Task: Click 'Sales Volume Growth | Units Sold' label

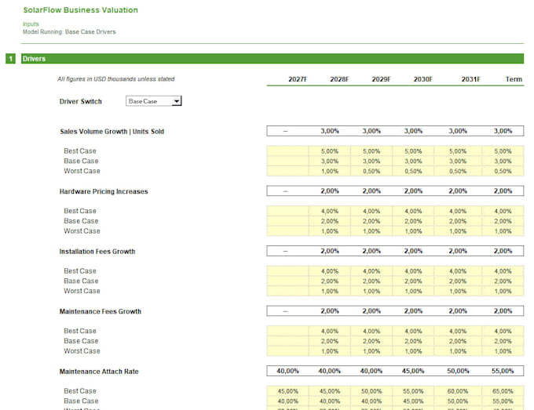Action: point(112,132)
